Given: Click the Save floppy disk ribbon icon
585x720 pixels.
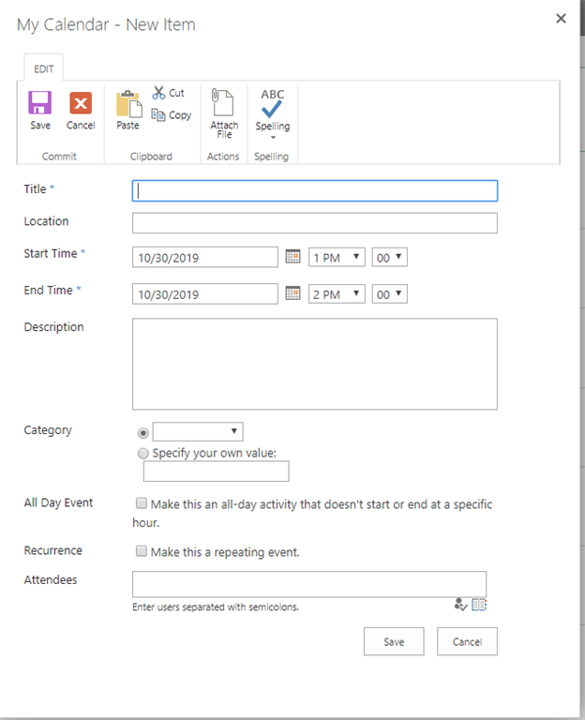Looking at the screenshot, I should coord(40,103).
